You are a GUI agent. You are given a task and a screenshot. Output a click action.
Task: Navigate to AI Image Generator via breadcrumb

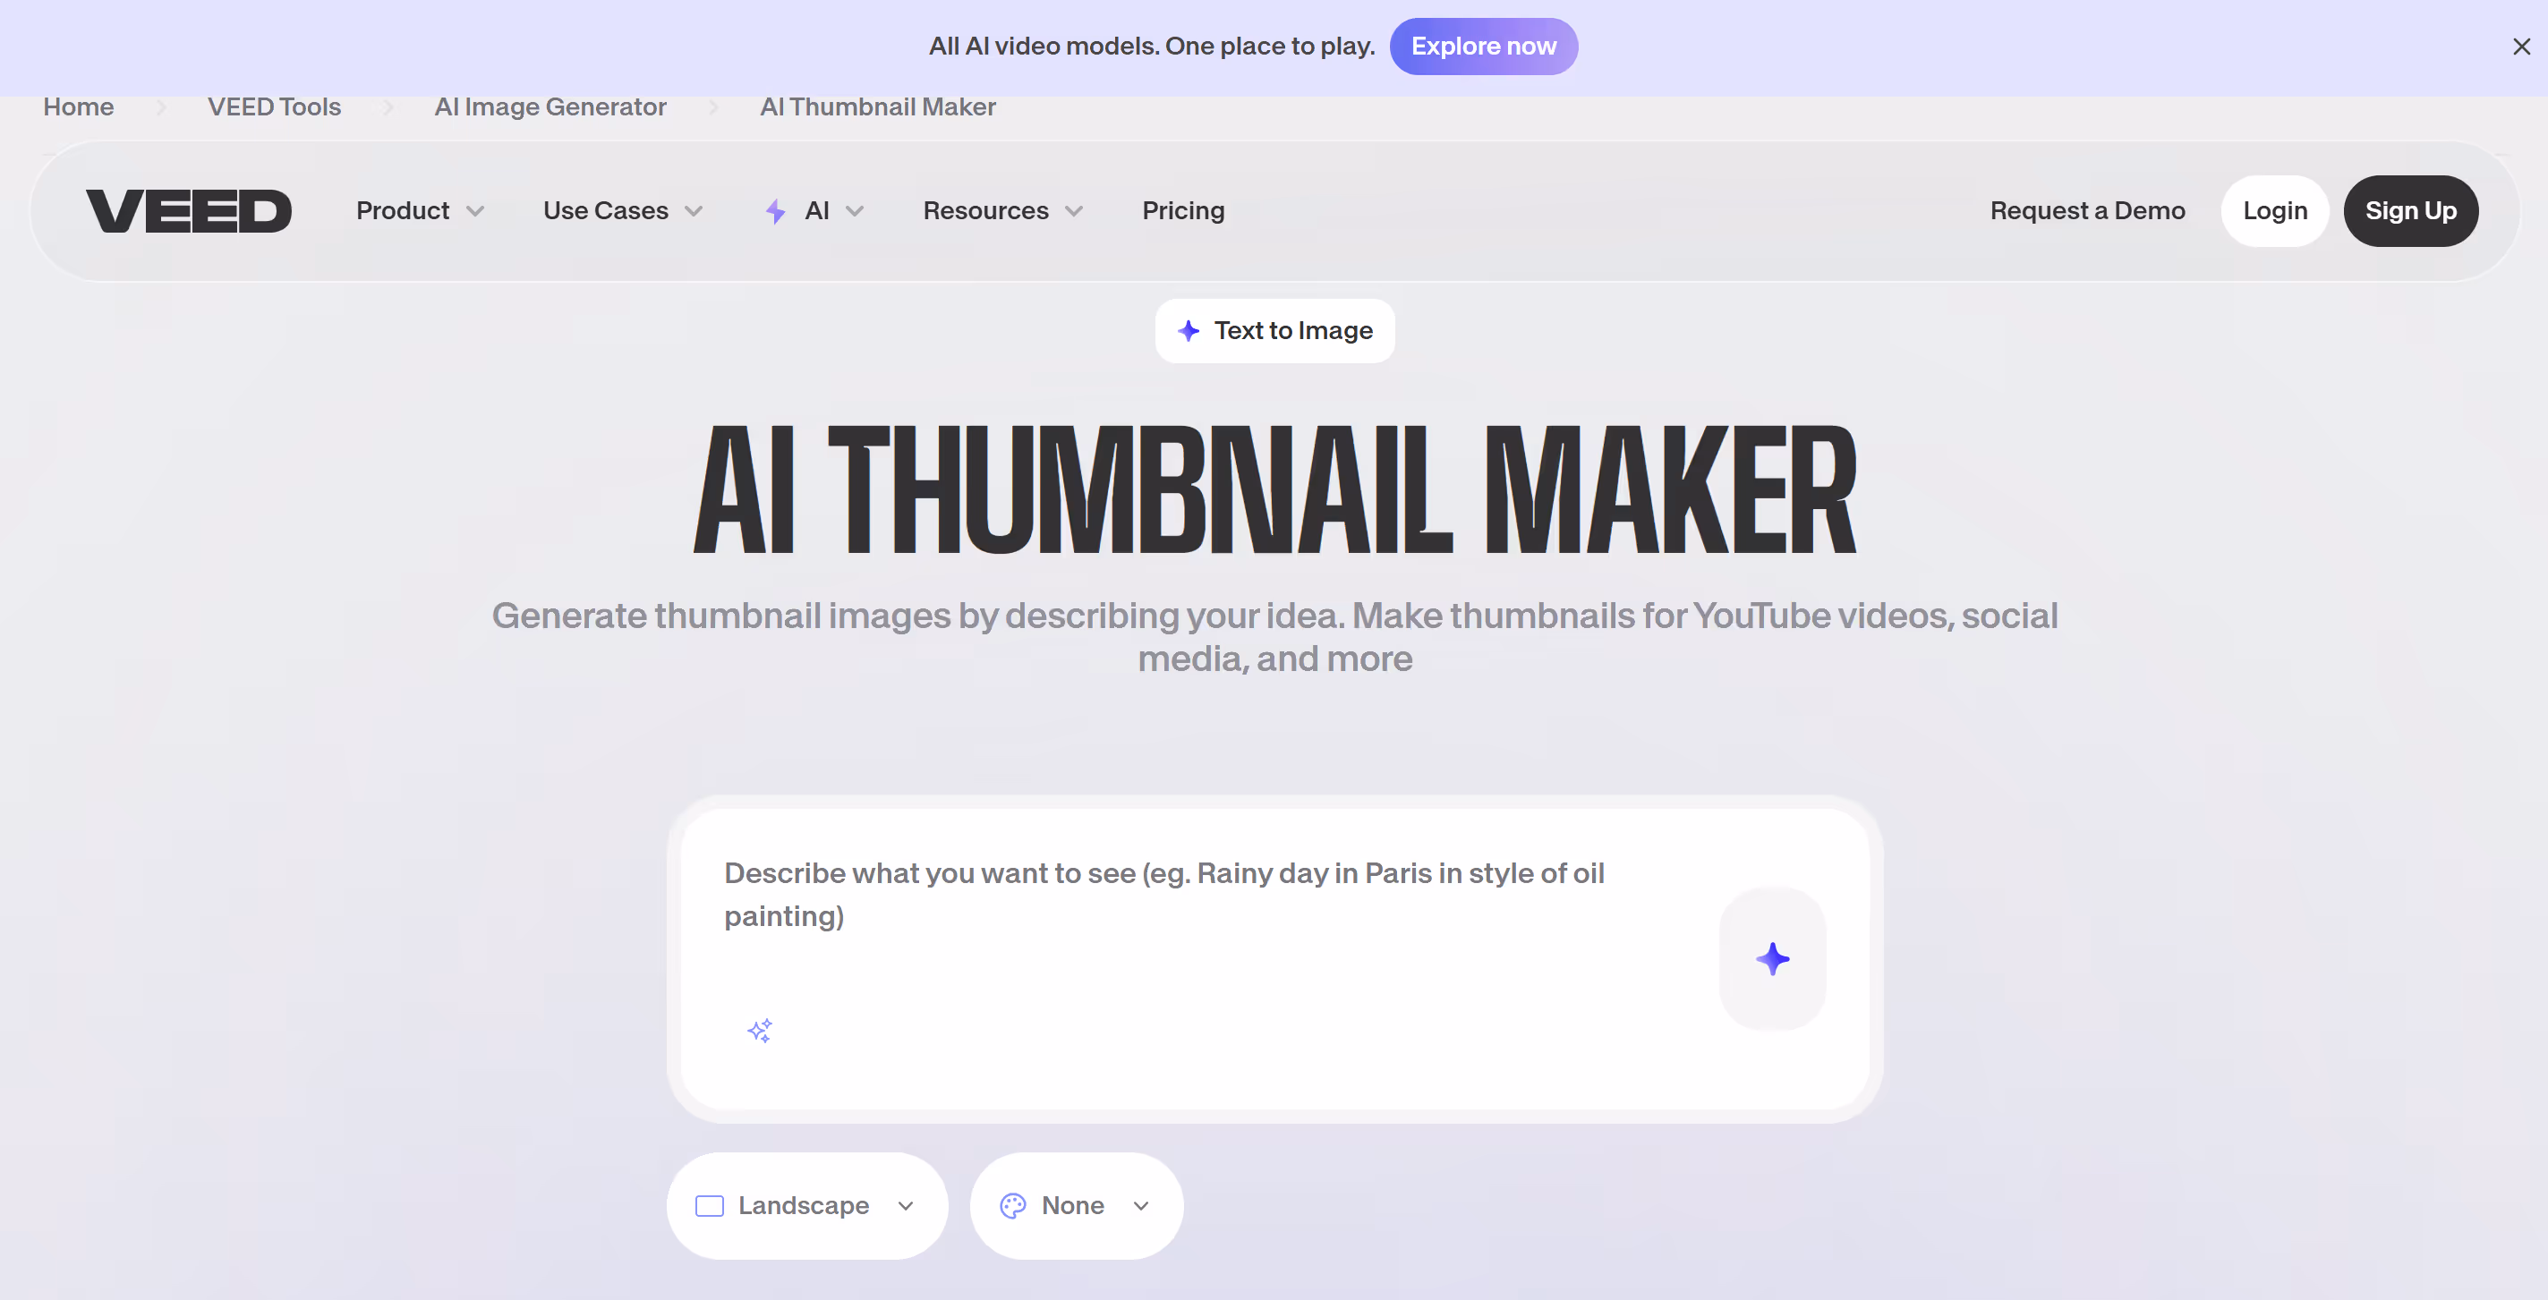[551, 106]
